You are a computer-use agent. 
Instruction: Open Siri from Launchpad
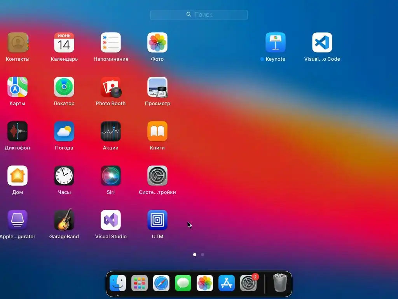pyautogui.click(x=111, y=176)
